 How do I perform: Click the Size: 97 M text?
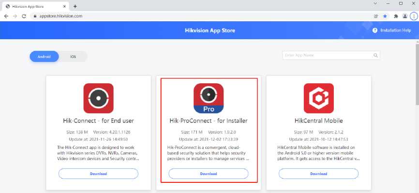coord(303,132)
